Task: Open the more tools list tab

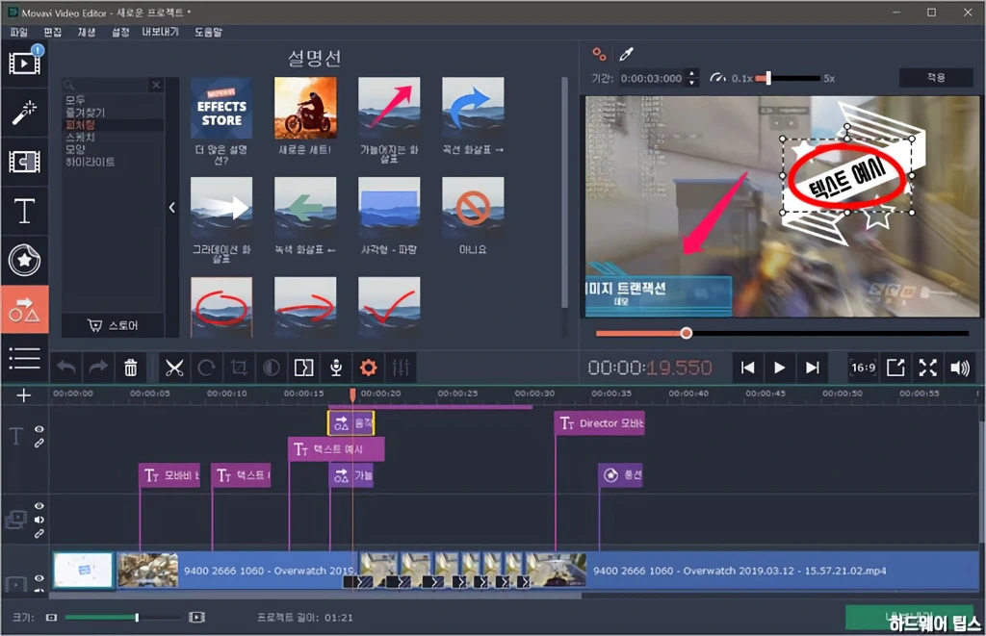Action: click(24, 358)
